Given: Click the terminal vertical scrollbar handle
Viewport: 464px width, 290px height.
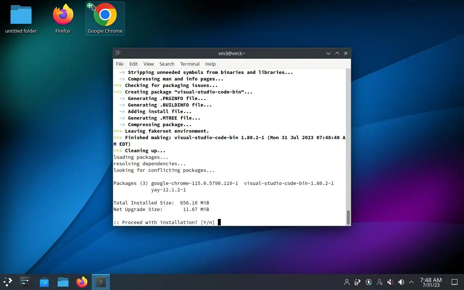Looking at the screenshot, I should (348, 217).
